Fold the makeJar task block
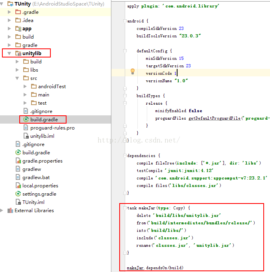The image size is (270, 272). [x=125, y=208]
